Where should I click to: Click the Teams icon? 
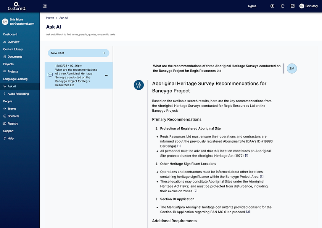click(x=5, y=109)
